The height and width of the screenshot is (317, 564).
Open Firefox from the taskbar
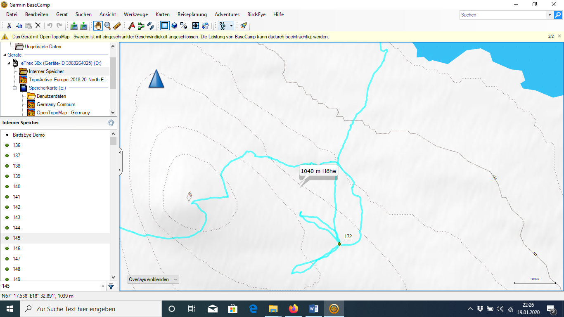(x=294, y=309)
